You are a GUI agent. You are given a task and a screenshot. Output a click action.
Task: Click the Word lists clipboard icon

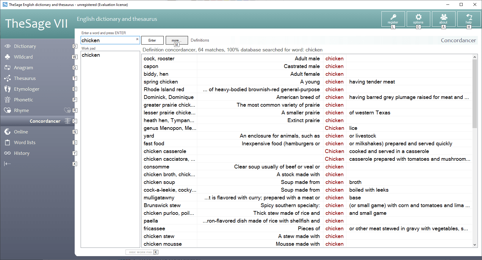(7, 142)
